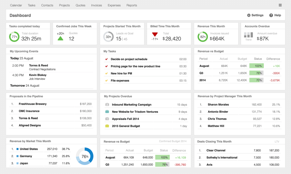Click the yellow folder icon for 2015 General Budget
The height and width of the screenshot is (174, 291).
coord(107,126)
